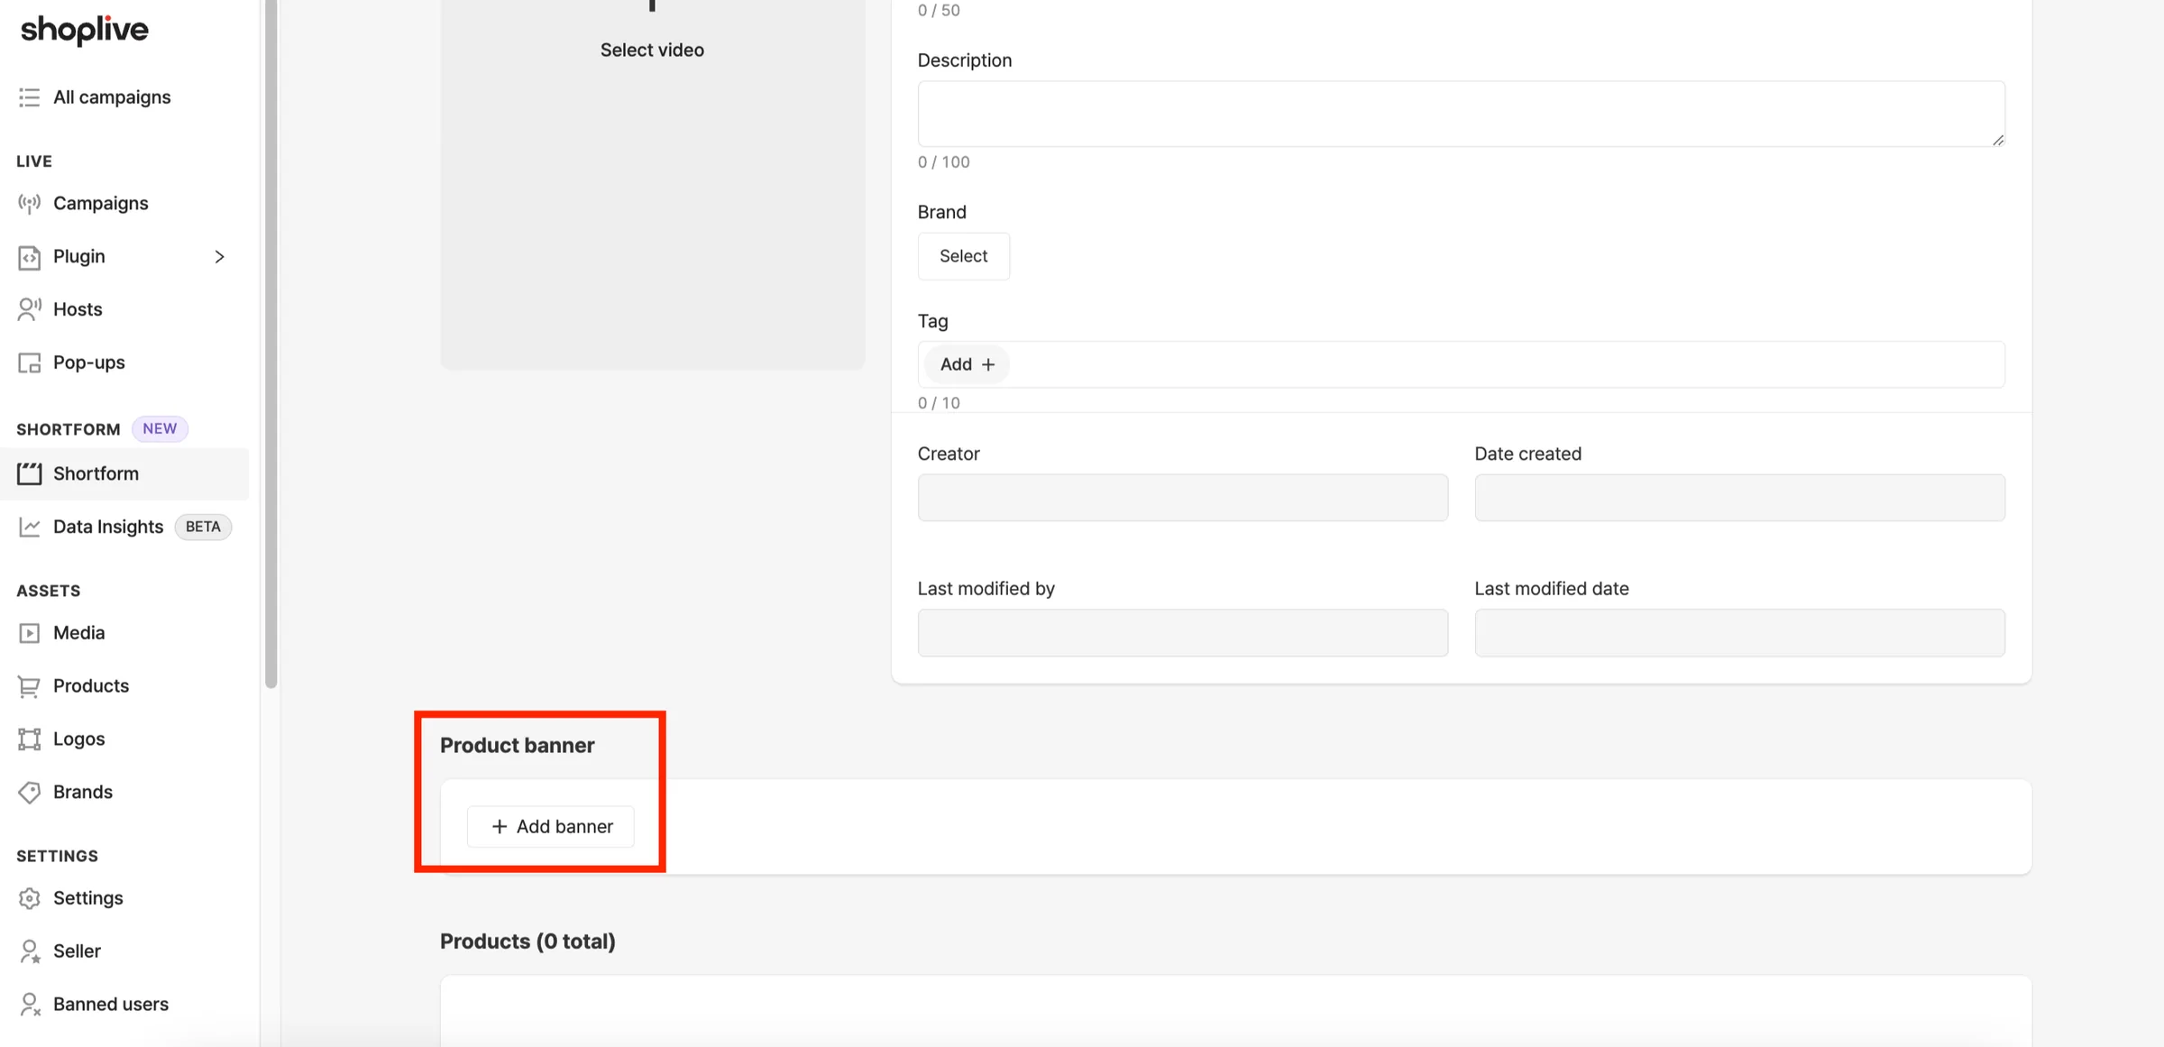Click the Description resize handle
2164x1047 pixels.
(1998, 140)
